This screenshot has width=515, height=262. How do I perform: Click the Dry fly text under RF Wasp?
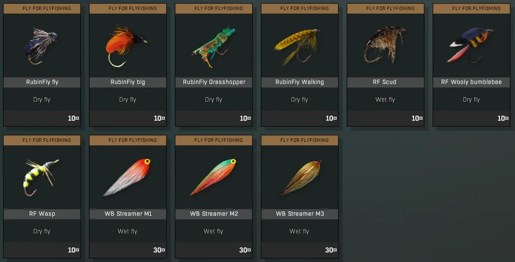pos(42,231)
